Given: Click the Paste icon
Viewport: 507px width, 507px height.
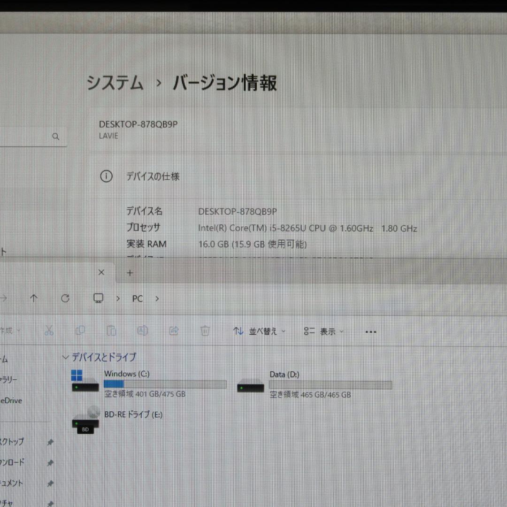Looking at the screenshot, I should tap(112, 331).
